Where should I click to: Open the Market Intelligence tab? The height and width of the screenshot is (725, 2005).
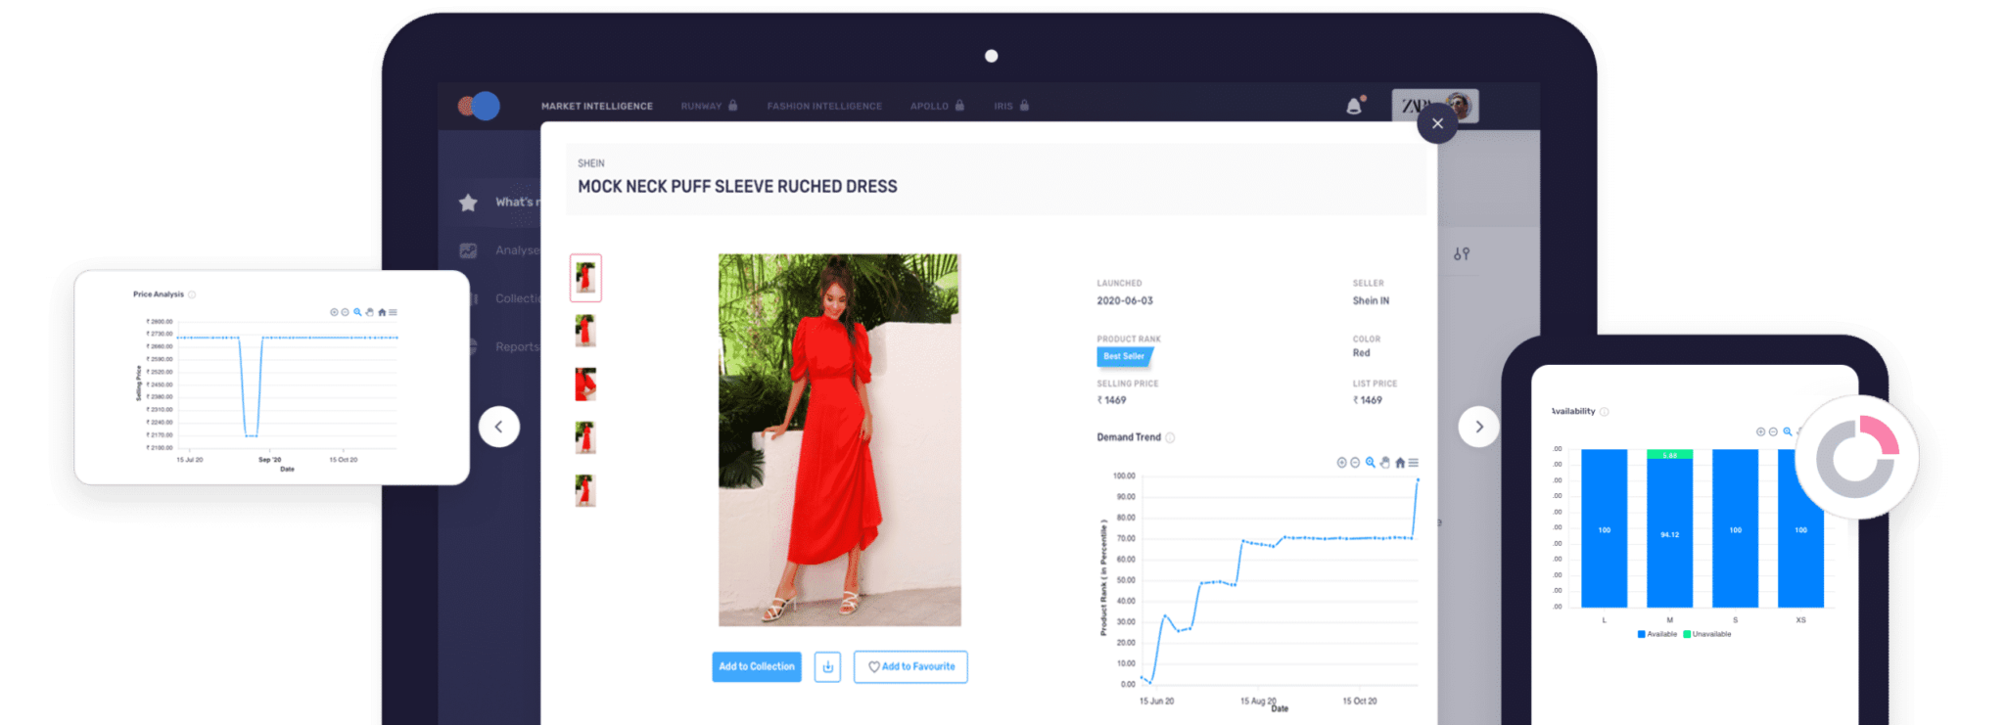596,106
